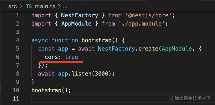The width and height of the screenshot is (215, 105).
Task: Click the empty line 11 in editor
Action: (x=122, y=98)
